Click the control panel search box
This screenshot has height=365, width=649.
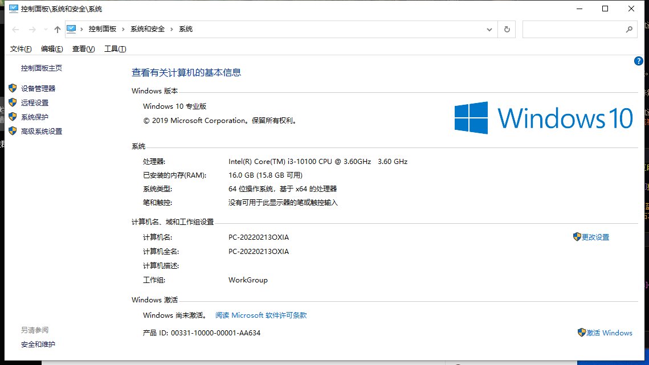coord(573,30)
